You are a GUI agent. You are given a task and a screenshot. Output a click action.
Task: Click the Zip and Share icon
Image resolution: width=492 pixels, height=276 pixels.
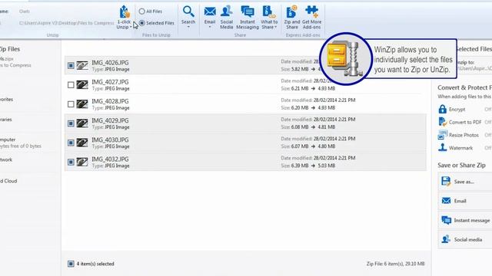(x=291, y=12)
